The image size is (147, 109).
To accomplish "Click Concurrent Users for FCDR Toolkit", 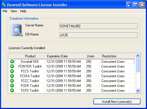I will [x=113, y=86].
